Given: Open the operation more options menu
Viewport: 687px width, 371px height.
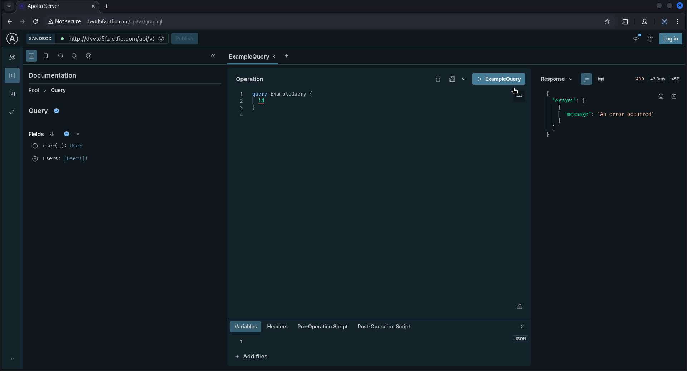Looking at the screenshot, I should click(519, 96).
